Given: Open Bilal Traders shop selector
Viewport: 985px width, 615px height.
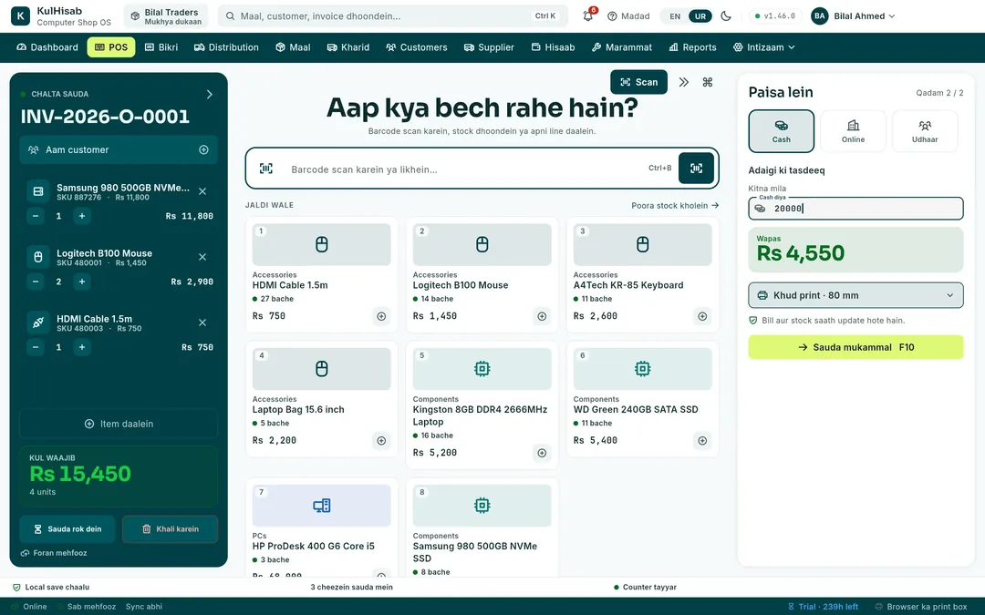Looking at the screenshot, I should point(166,16).
